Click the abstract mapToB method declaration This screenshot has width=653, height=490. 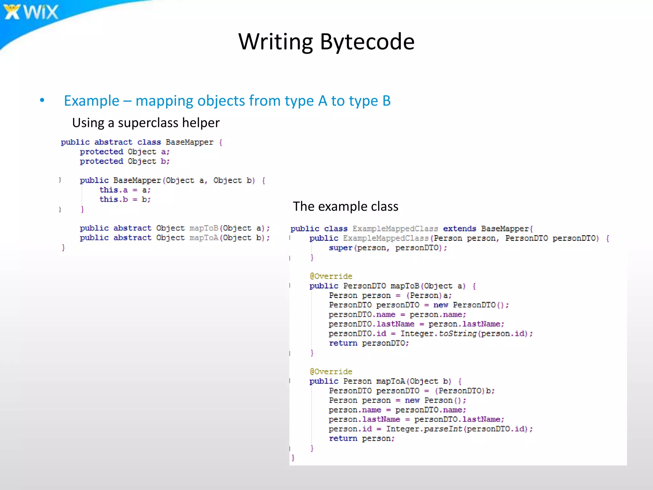174,228
